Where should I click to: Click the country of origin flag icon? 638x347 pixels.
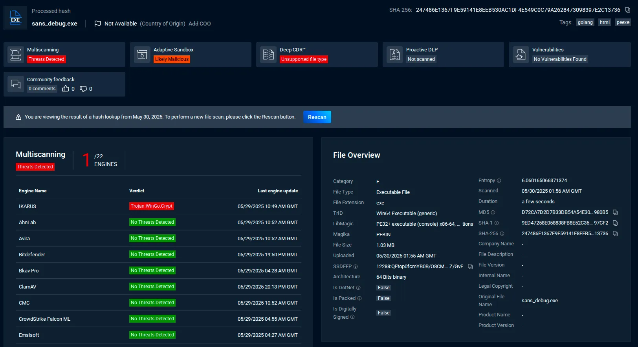point(98,24)
